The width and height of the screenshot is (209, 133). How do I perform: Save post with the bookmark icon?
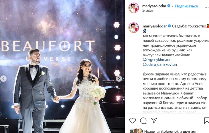(206, 121)
